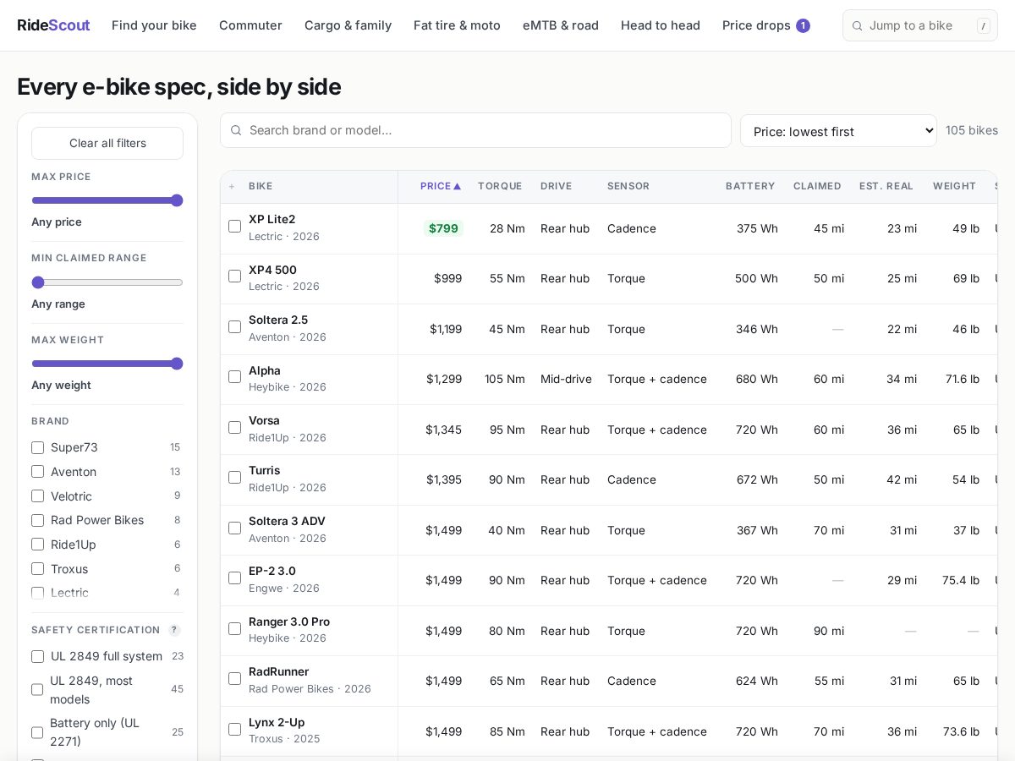Open the Vorsa bike name
The image size is (1015, 761).
[x=264, y=420]
